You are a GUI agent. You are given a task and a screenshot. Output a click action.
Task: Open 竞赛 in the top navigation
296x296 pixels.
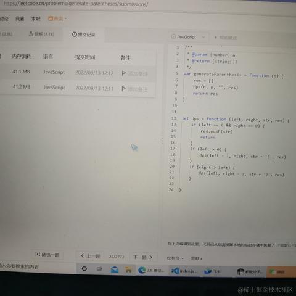click(20, 18)
